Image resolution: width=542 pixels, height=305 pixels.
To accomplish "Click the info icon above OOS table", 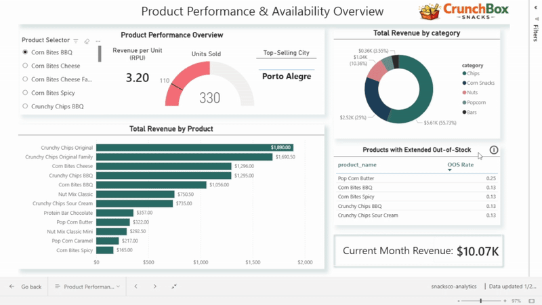I will (x=494, y=150).
